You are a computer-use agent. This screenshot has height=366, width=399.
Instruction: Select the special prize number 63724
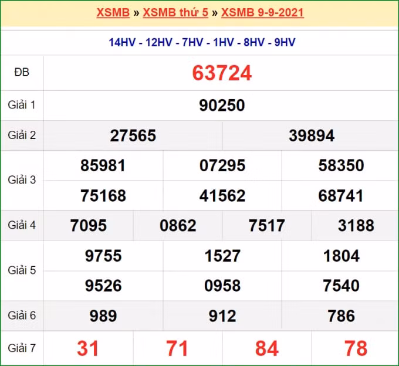222,73
